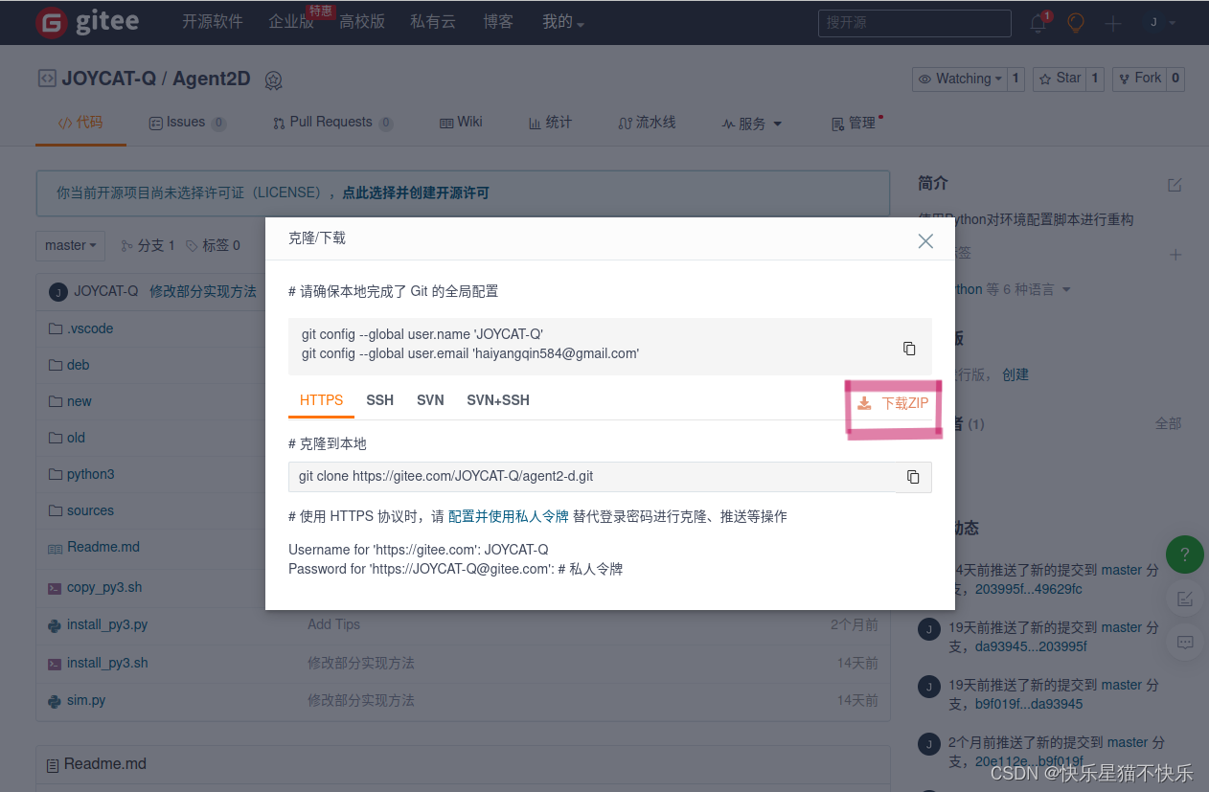Screen dimensions: 1209x792
Task: Open the sources folder
Action: [x=90, y=510]
